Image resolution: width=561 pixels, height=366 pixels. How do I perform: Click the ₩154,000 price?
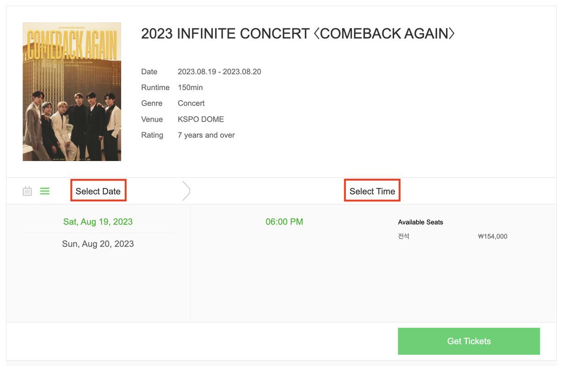point(492,236)
